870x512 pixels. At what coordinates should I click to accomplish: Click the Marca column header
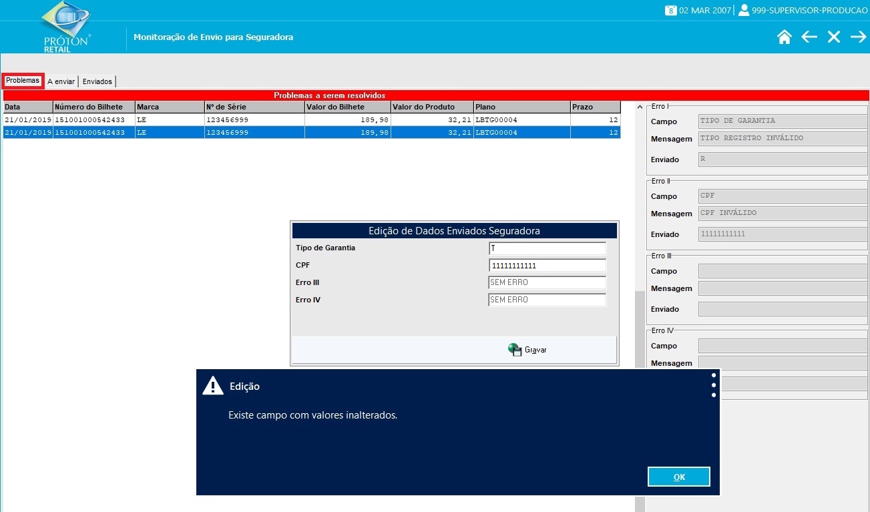pyautogui.click(x=170, y=107)
